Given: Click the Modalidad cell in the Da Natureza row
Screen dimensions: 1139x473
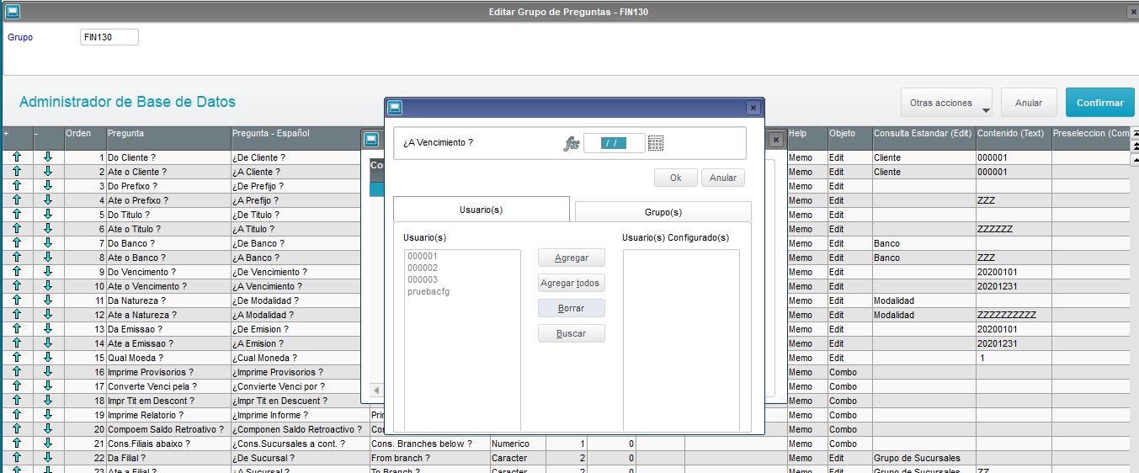Looking at the screenshot, I should 923,300.
